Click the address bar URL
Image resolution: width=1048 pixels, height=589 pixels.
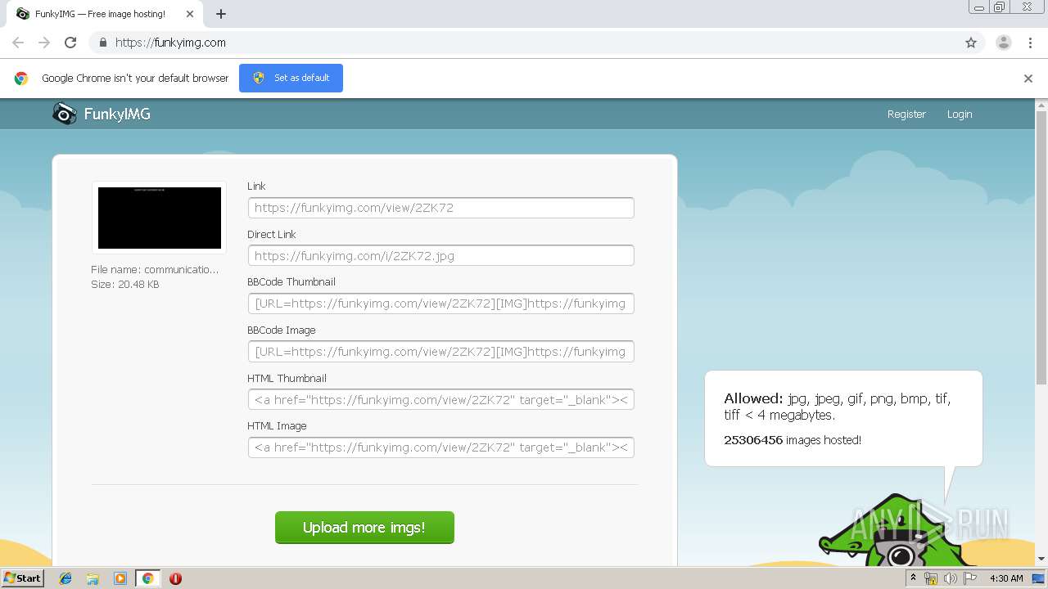[170, 43]
